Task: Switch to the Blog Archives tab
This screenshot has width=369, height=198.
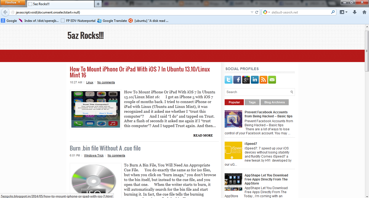Action: coord(274,102)
